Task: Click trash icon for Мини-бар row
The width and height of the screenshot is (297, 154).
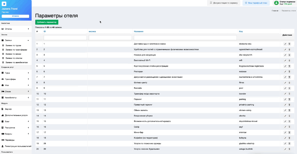Action: pos(289,132)
